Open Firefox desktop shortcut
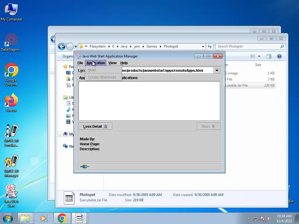 11,103
